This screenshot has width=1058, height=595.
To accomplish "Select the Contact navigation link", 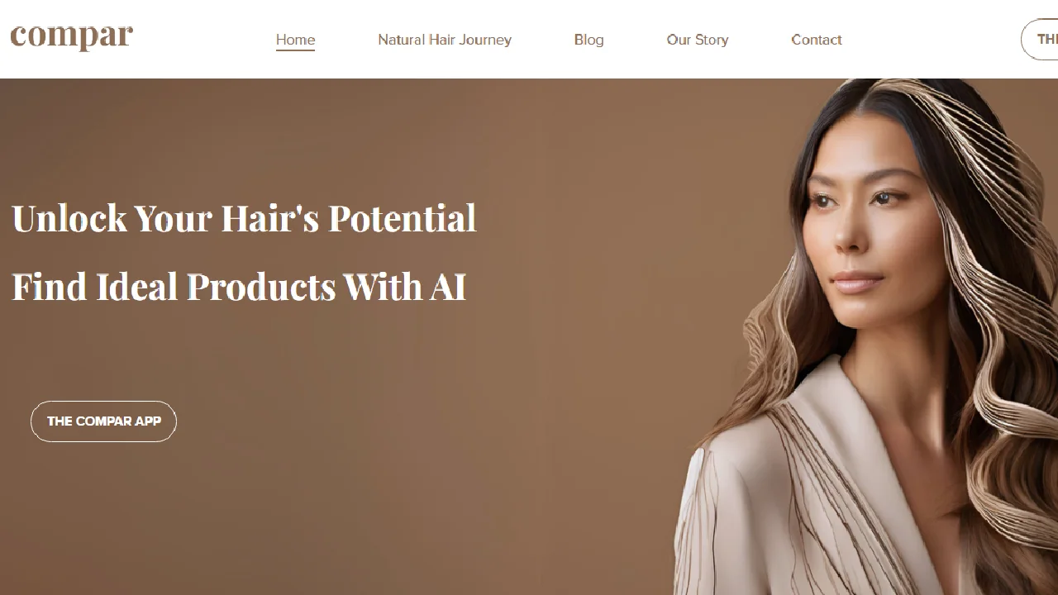I will coord(817,40).
